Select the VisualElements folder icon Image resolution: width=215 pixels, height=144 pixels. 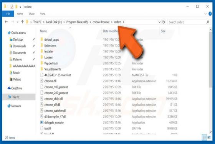[42, 69]
